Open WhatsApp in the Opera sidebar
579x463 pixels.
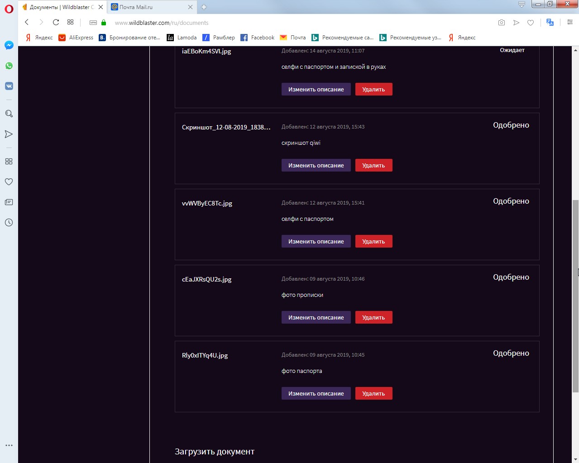coord(9,66)
